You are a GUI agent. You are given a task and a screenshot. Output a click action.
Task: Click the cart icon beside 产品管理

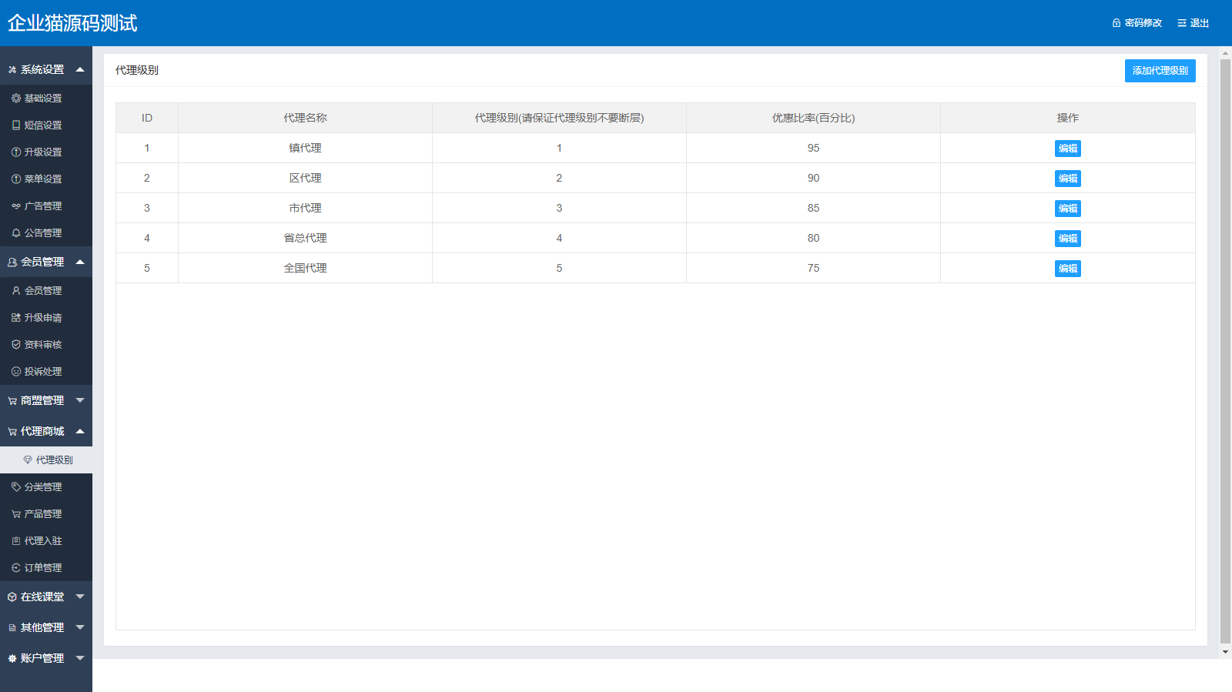click(x=16, y=514)
